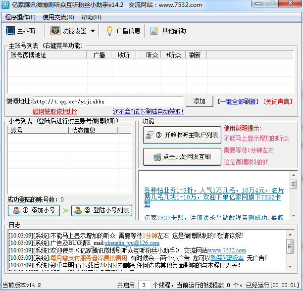The height and width of the screenshot is (291, 303).
Task: Click the thread count field showing 3
Action: click(x=144, y=285)
